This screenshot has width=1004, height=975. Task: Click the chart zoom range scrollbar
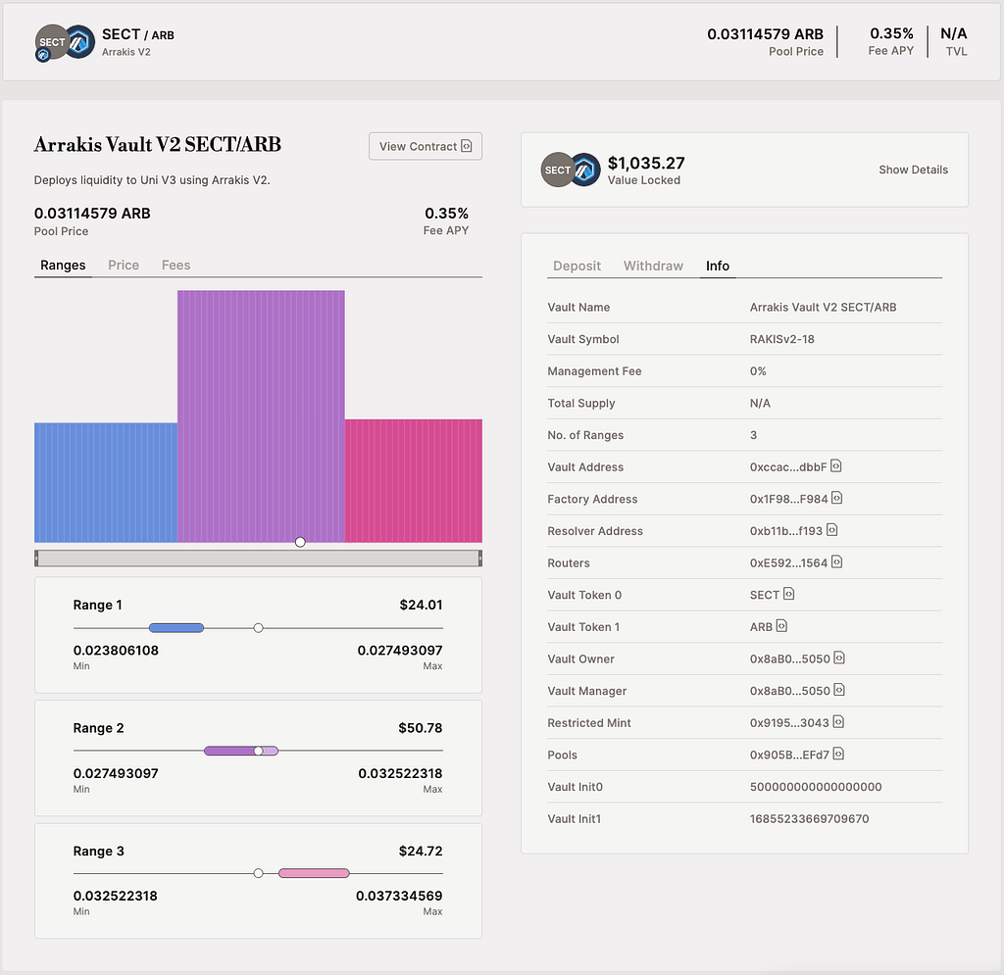(258, 559)
